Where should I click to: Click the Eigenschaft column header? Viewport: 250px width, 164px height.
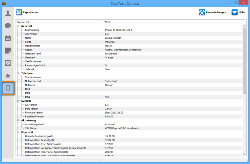coord(59,22)
